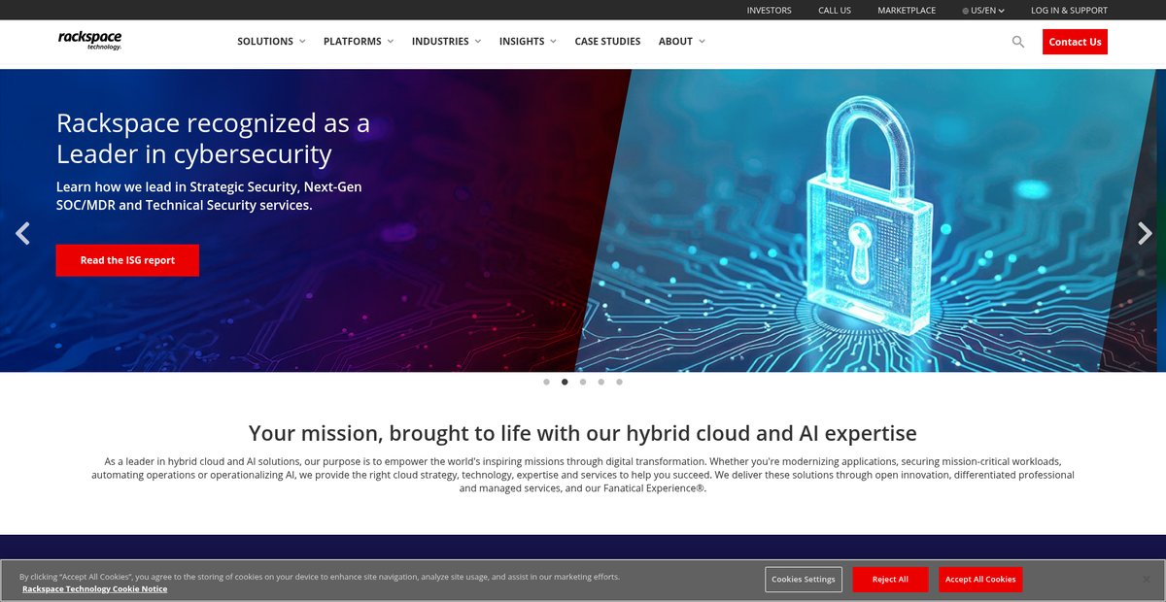
Task: Open Case Studies page
Action: point(607,42)
